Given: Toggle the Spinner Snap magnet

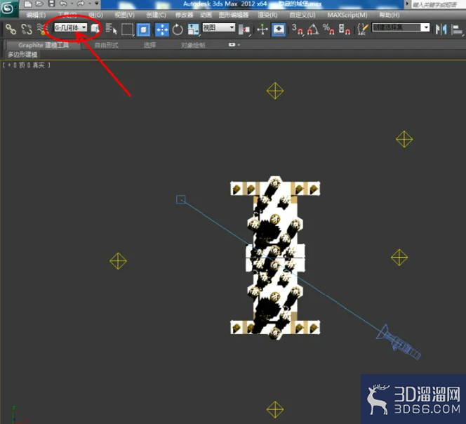Looking at the screenshot, I should click(x=345, y=29).
